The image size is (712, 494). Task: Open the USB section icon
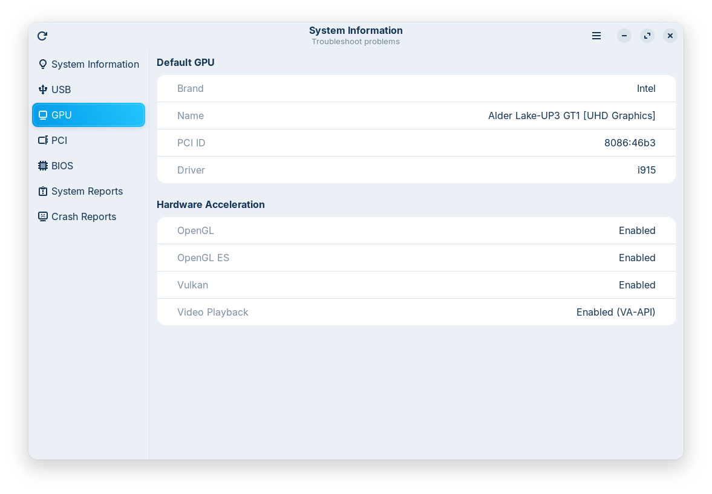43,89
